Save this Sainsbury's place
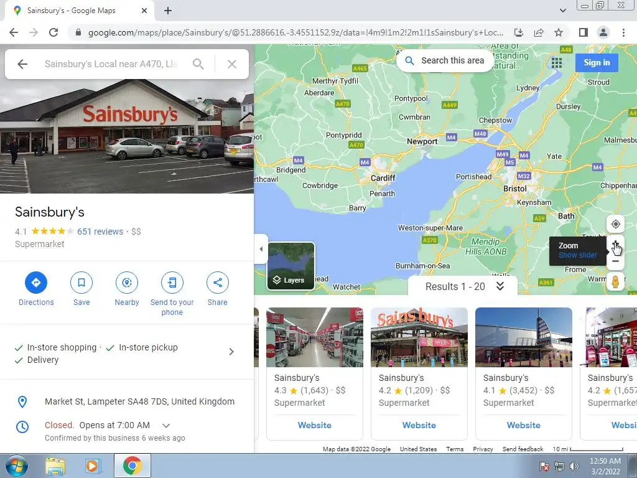This screenshot has height=478, width=637. tap(81, 283)
